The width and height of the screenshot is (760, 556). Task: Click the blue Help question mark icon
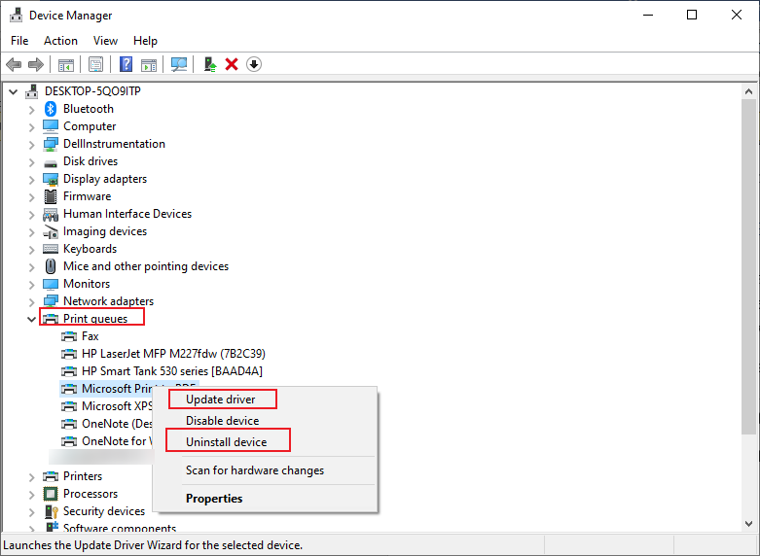[x=127, y=64]
